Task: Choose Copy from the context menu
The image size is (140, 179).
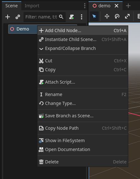Action: coord(83,70)
